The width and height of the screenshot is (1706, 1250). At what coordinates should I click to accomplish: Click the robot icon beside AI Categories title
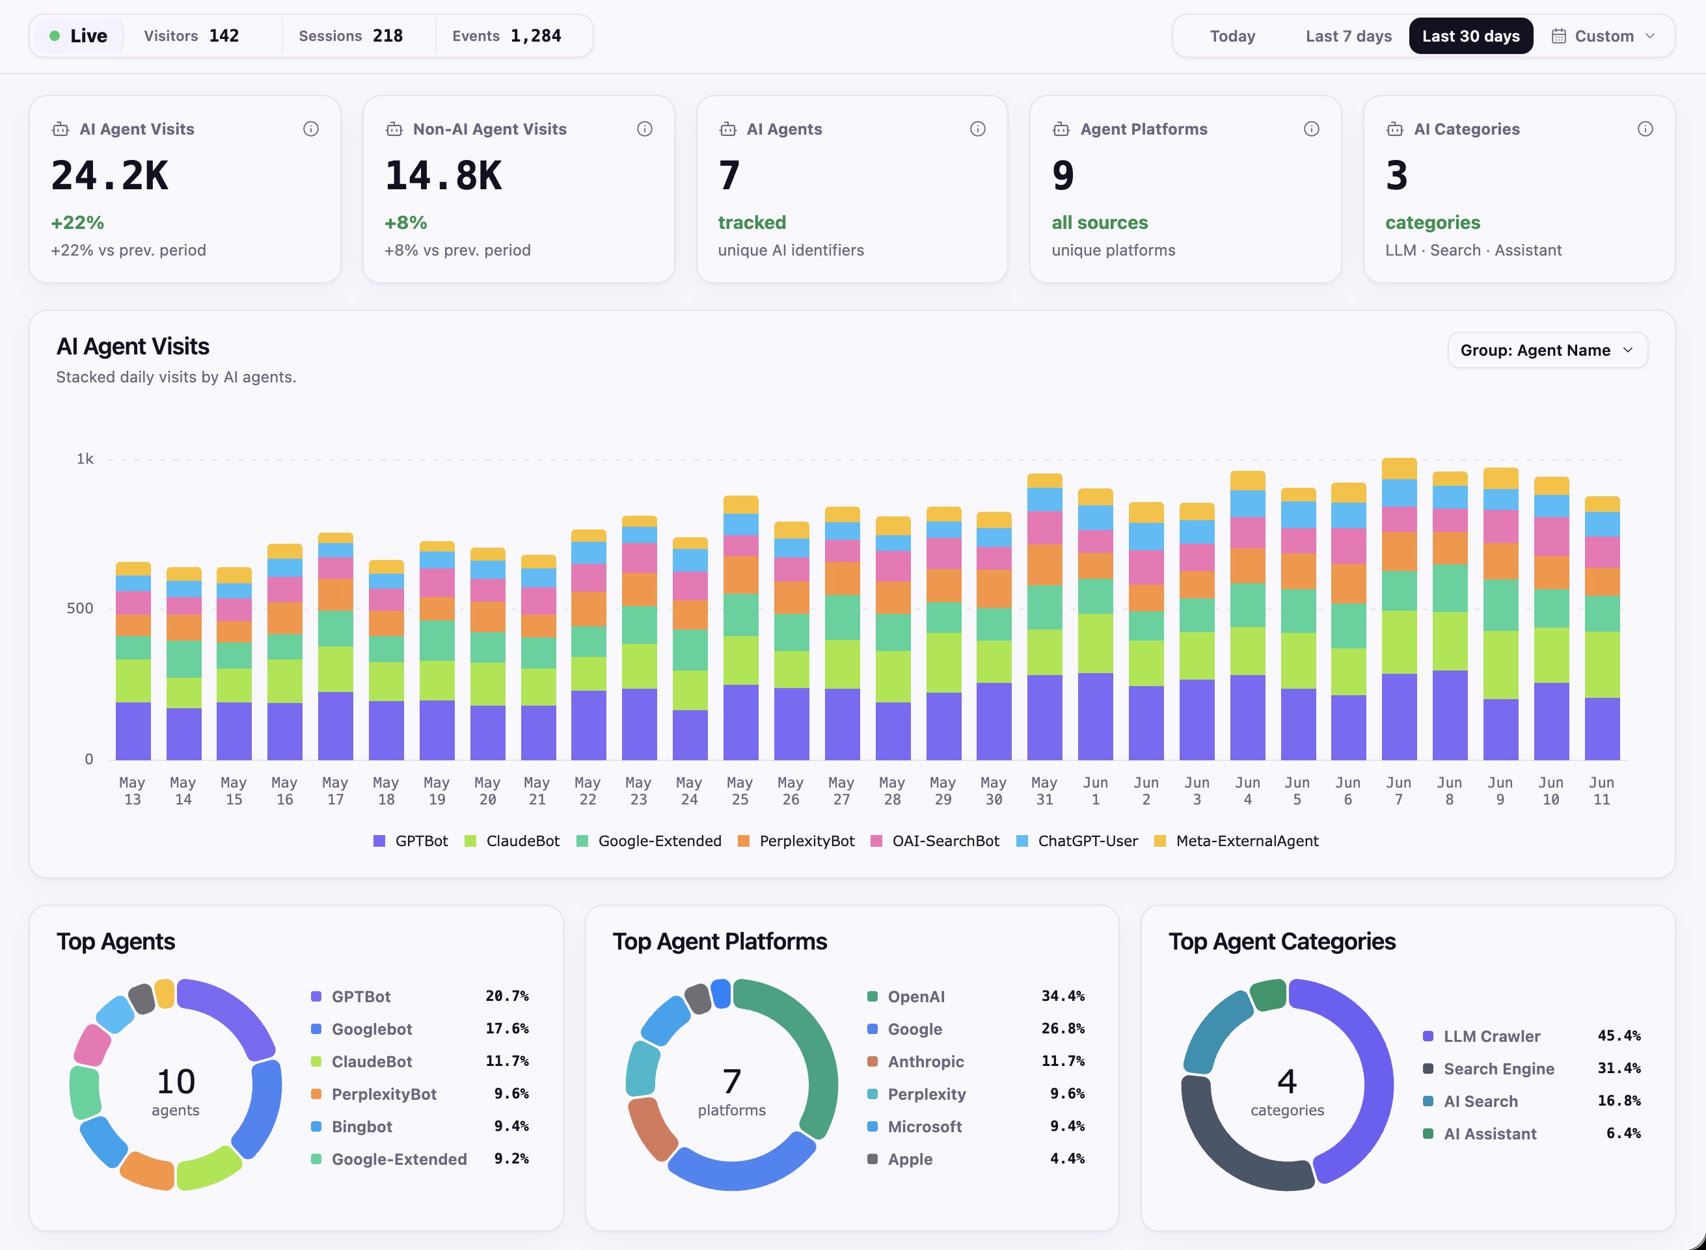(1395, 129)
